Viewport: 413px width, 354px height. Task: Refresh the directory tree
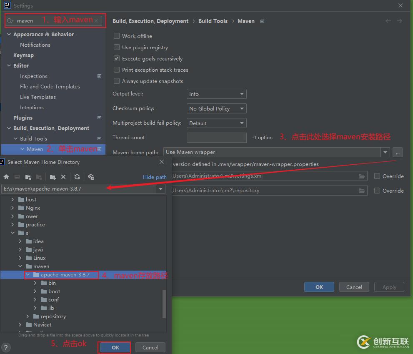[77, 177]
